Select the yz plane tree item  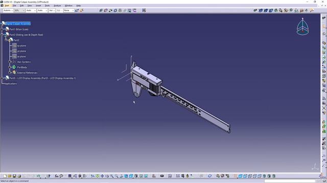[21, 51]
